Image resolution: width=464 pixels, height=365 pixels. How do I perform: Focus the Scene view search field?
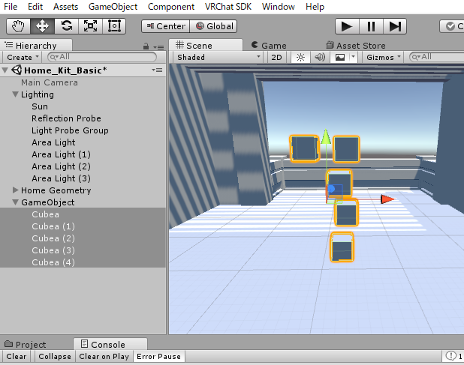click(436, 57)
